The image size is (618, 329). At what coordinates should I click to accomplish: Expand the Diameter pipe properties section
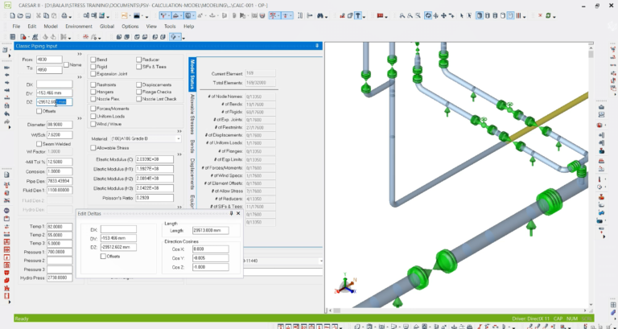click(80, 118)
